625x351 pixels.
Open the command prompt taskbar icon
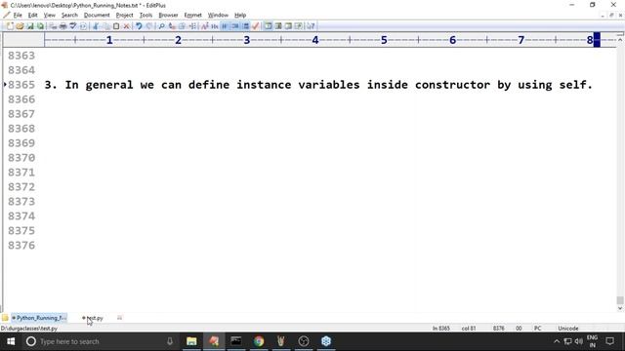(x=236, y=341)
